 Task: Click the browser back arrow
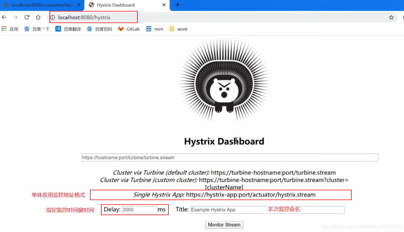(x=4, y=17)
